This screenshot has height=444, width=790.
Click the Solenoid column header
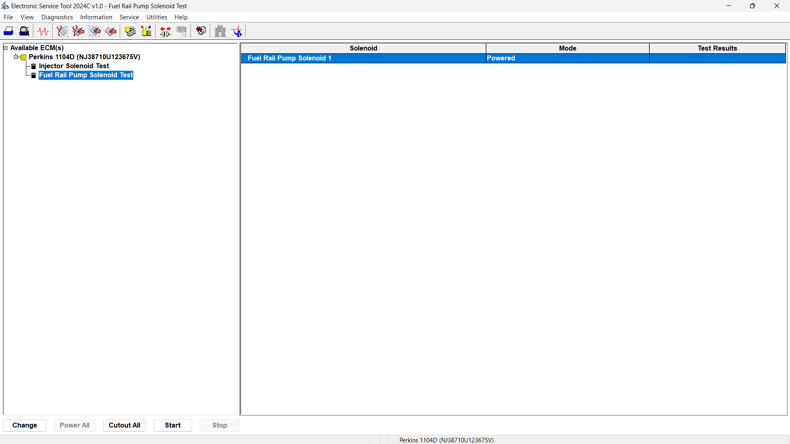pyautogui.click(x=363, y=48)
